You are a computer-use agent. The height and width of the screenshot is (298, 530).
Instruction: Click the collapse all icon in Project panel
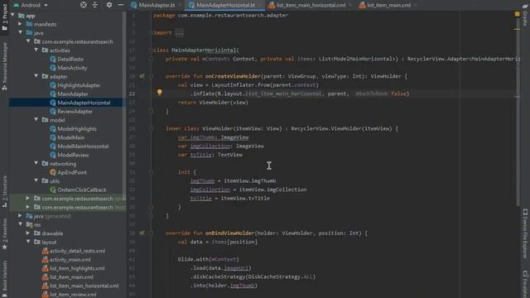tap(95, 5)
